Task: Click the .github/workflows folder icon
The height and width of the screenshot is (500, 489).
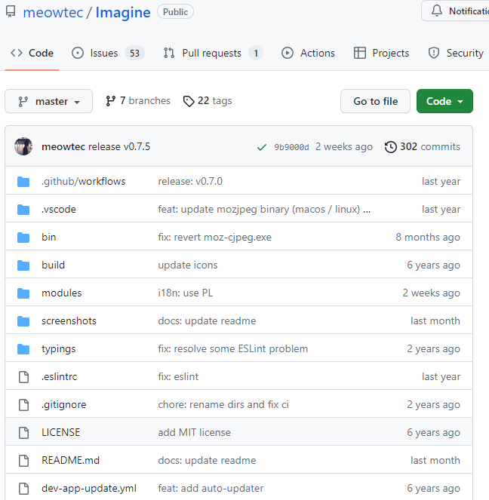Action: click(23, 182)
